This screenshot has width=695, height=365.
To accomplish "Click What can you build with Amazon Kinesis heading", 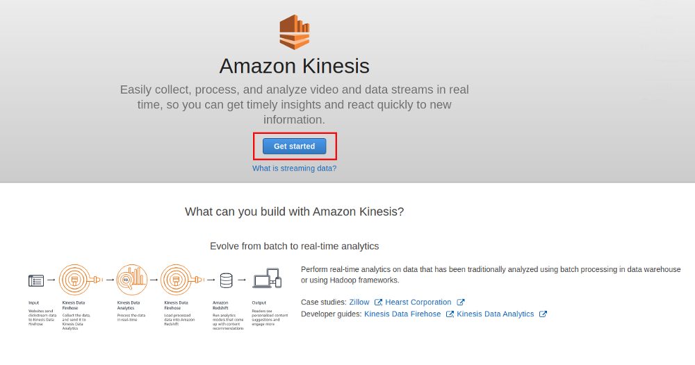I will (294, 212).
